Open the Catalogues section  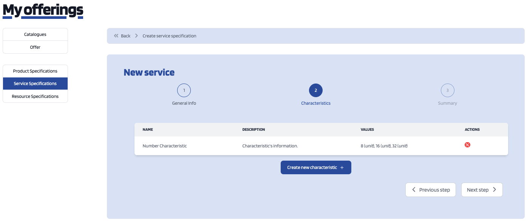coord(35,34)
